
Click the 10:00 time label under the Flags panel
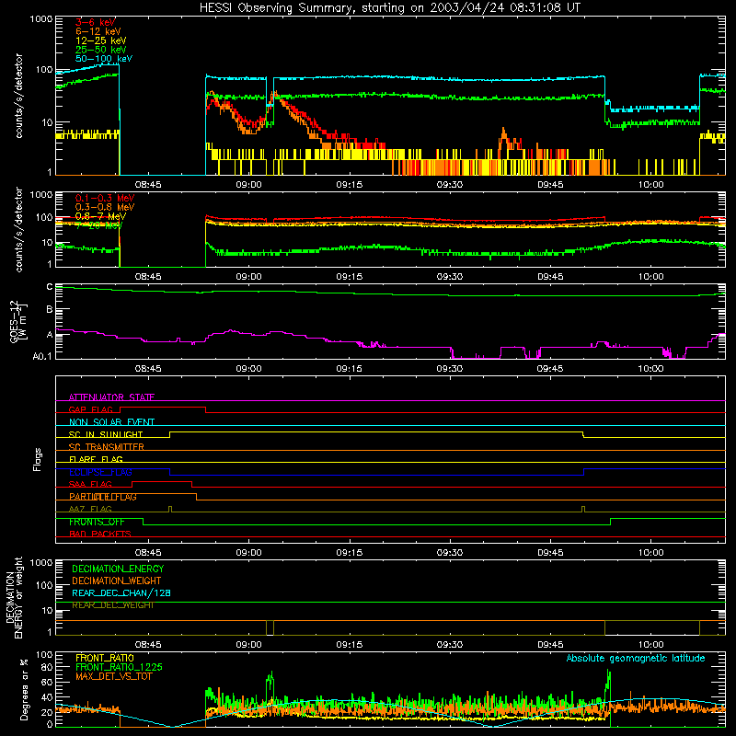pos(650,553)
